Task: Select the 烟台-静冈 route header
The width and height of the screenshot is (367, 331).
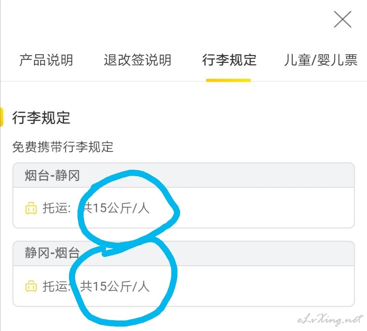Action: point(183,175)
